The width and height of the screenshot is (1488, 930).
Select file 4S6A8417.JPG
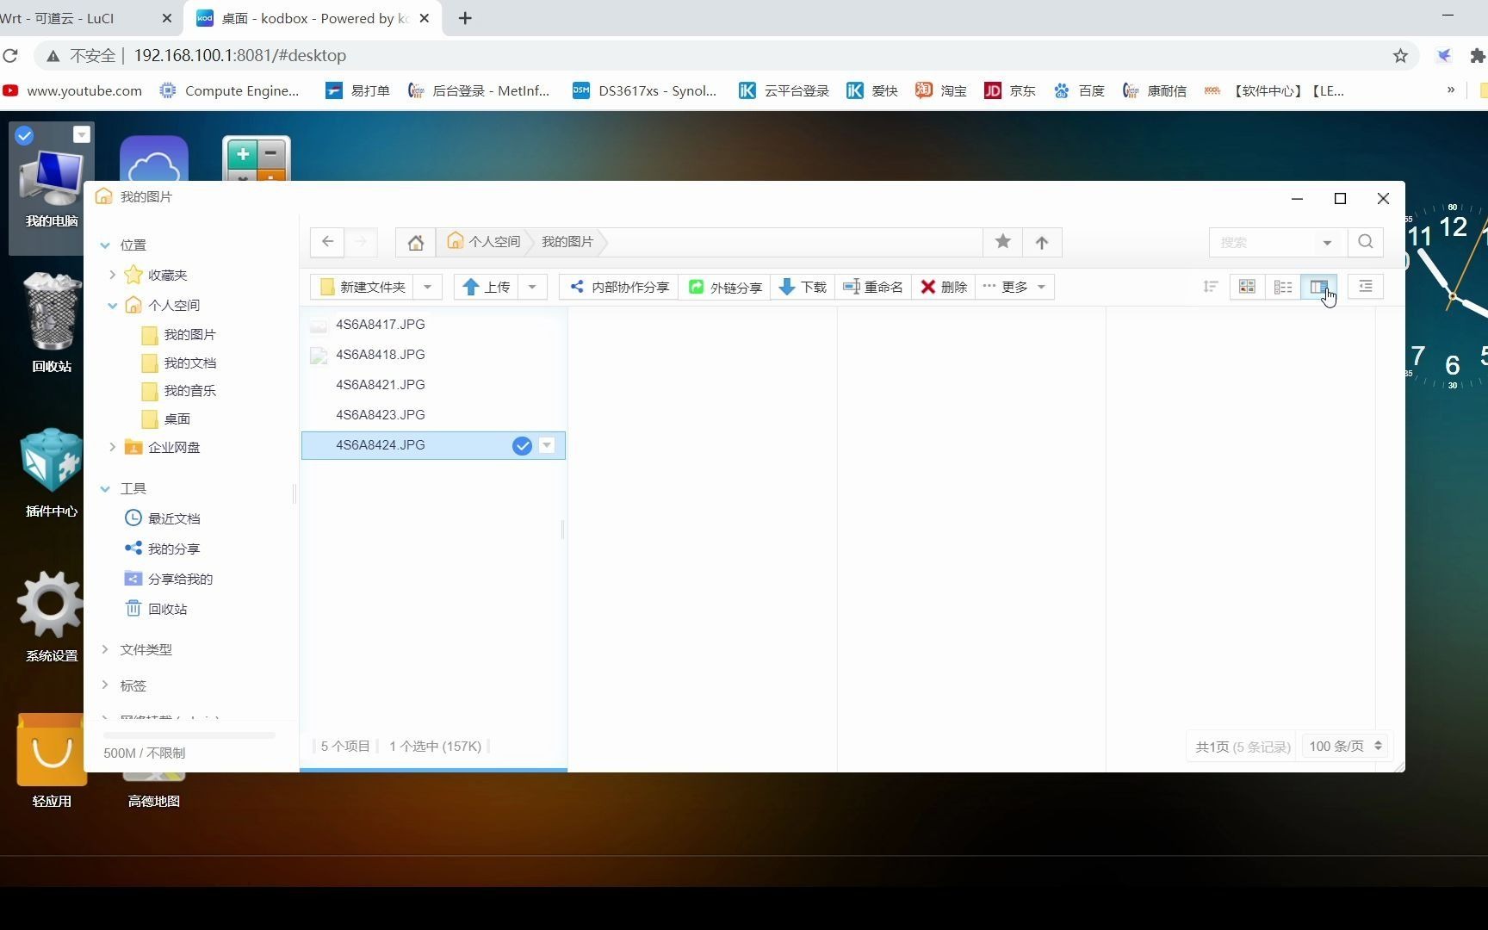pyautogui.click(x=433, y=325)
